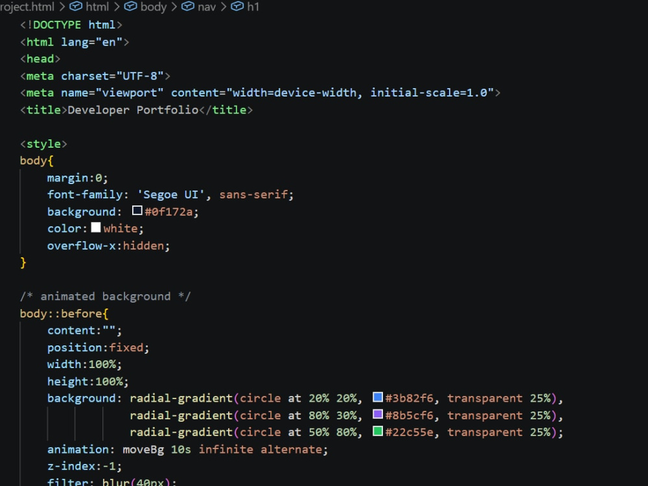Click the cube icon before body breadcrumb

(x=131, y=6)
